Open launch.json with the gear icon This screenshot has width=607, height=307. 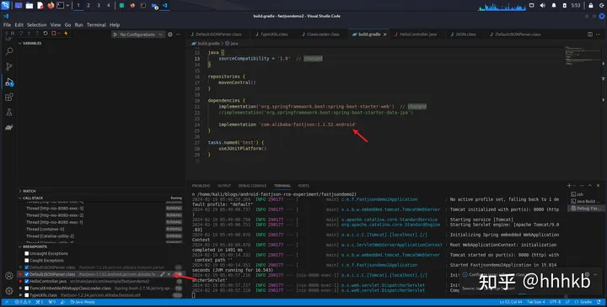pyautogui.click(x=170, y=34)
